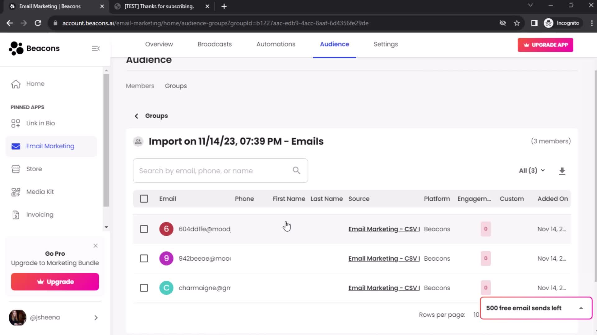Click the Added On column header
Screen dimensions: 597x335
(x=553, y=199)
